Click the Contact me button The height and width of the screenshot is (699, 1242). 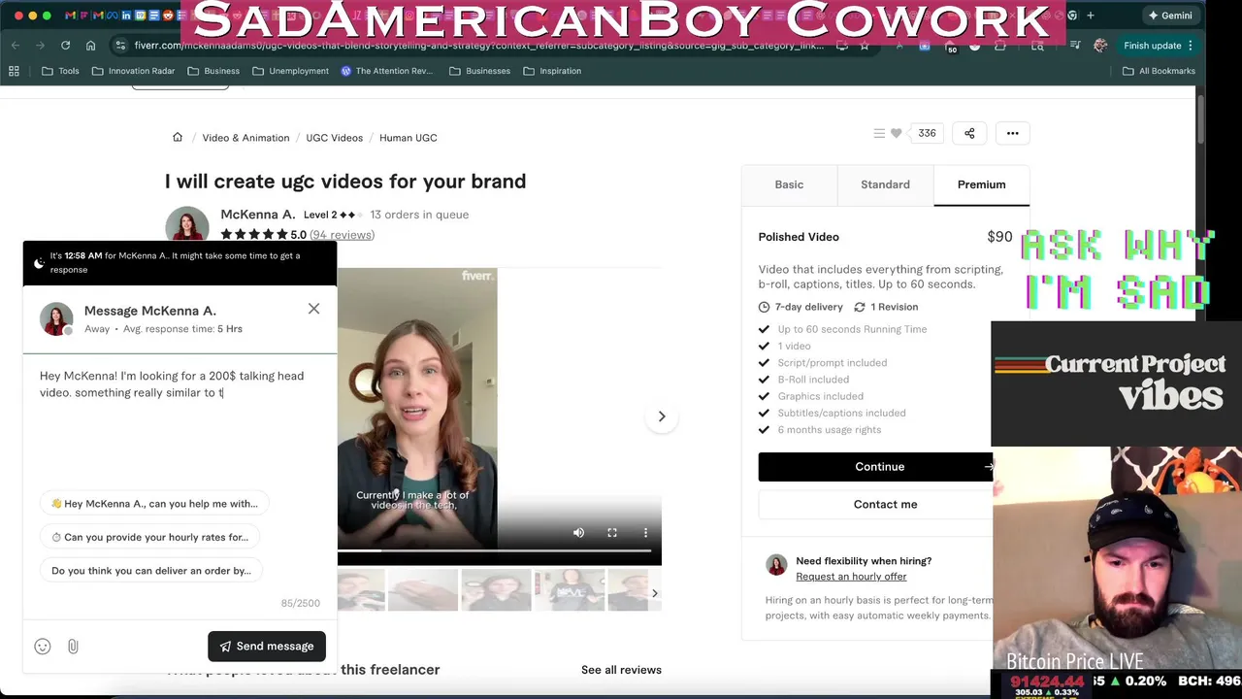click(885, 504)
